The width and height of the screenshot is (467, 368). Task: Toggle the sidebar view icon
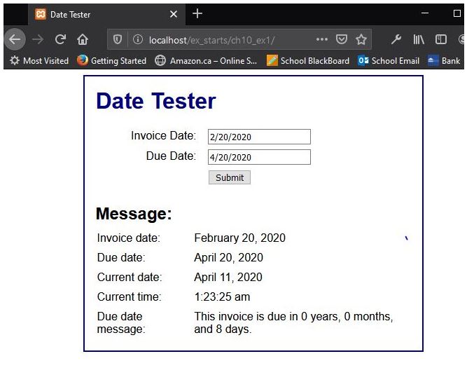[441, 39]
